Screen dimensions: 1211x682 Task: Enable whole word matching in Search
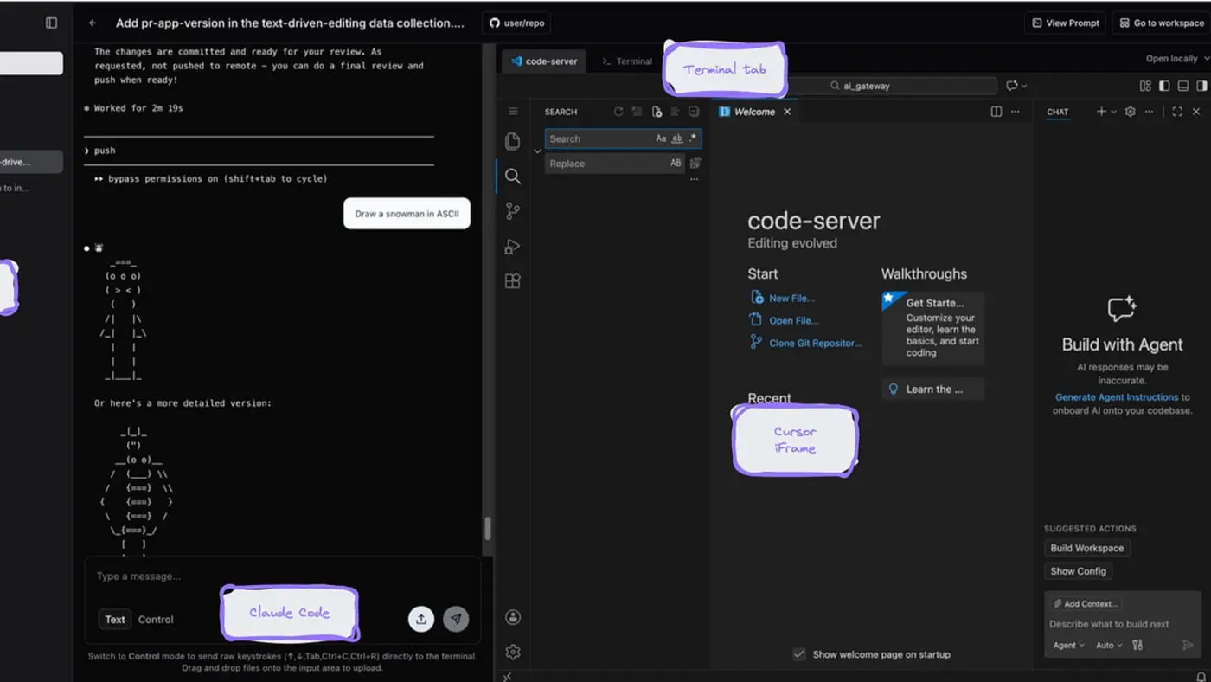point(677,138)
